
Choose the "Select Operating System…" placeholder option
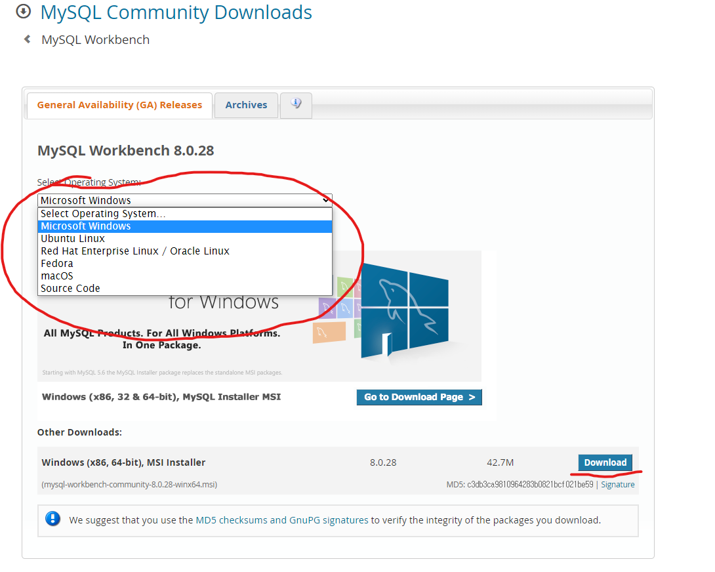click(x=185, y=213)
